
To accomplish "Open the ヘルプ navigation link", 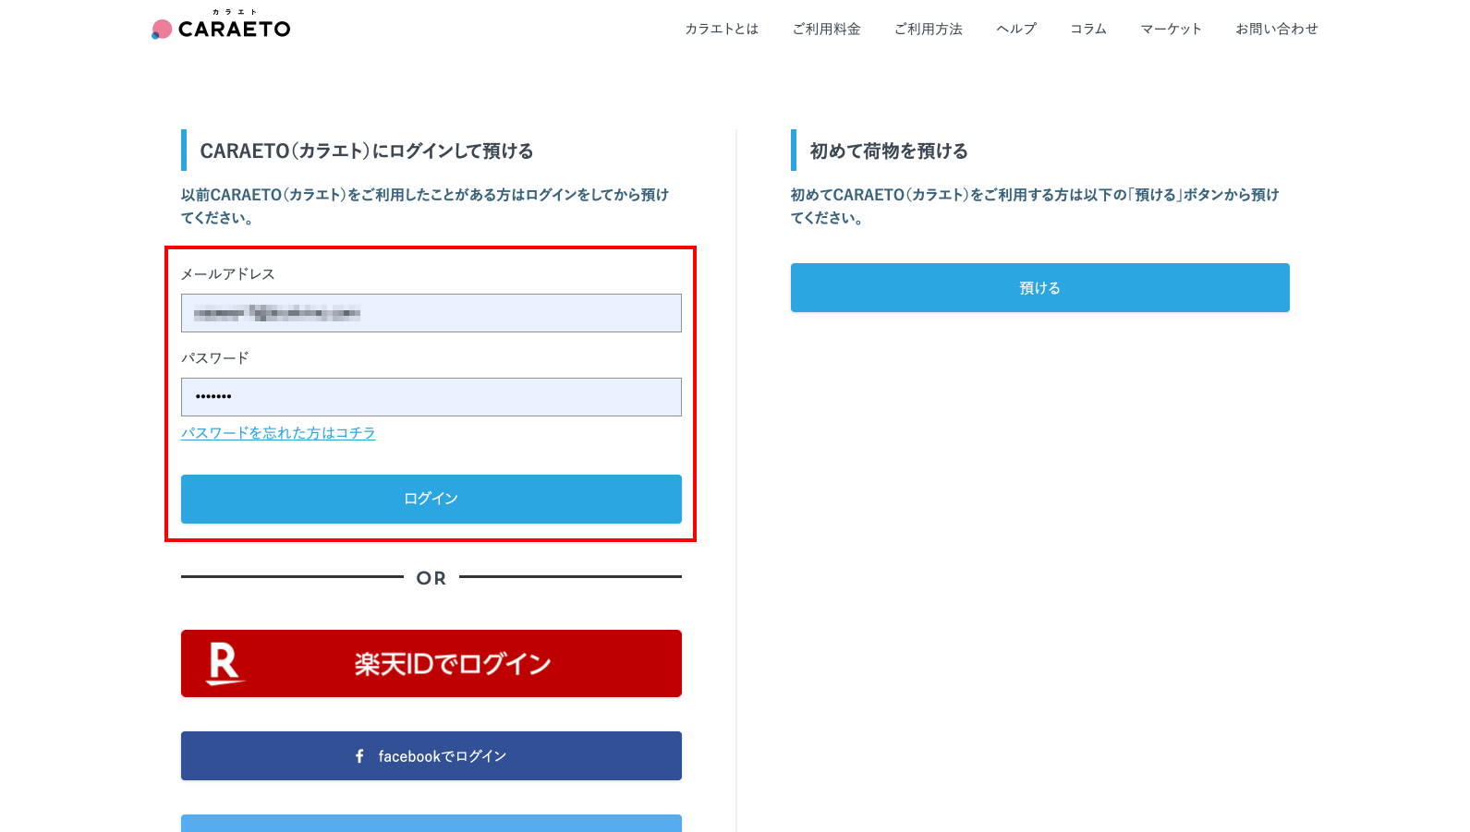I will tap(1016, 29).
